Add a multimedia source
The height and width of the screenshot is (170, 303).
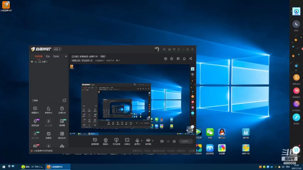pyautogui.click(x=127, y=141)
